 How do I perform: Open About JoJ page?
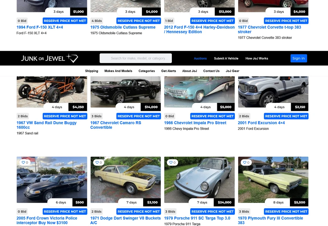click(x=189, y=71)
